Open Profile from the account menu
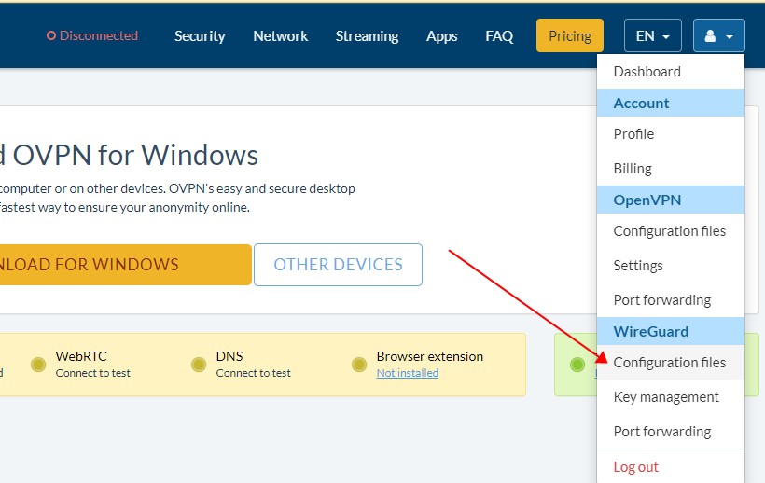 (x=671, y=134)
